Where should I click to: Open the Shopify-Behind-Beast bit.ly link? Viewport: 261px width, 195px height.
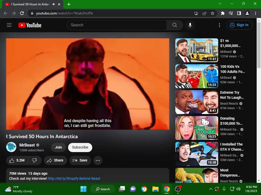tap(74, 178)
